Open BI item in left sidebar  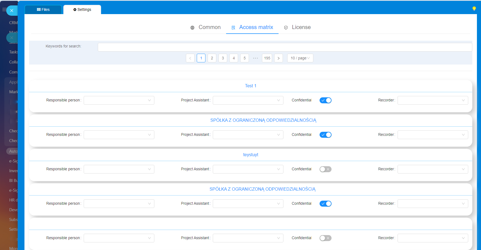[13, 181]
